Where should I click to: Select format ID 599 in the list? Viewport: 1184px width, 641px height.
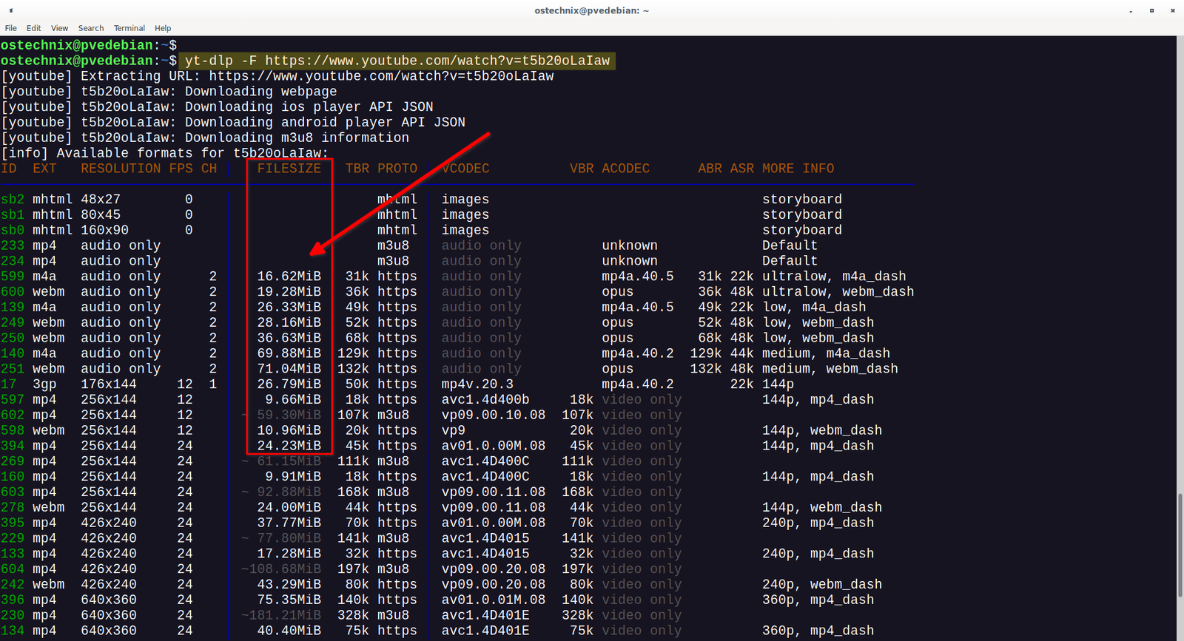[x=13, y=277]
